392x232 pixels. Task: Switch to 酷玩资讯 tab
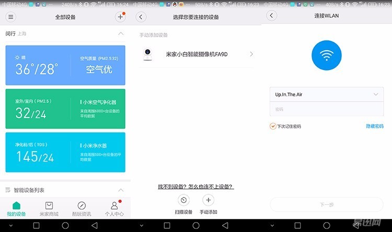(x=82, y=209)
